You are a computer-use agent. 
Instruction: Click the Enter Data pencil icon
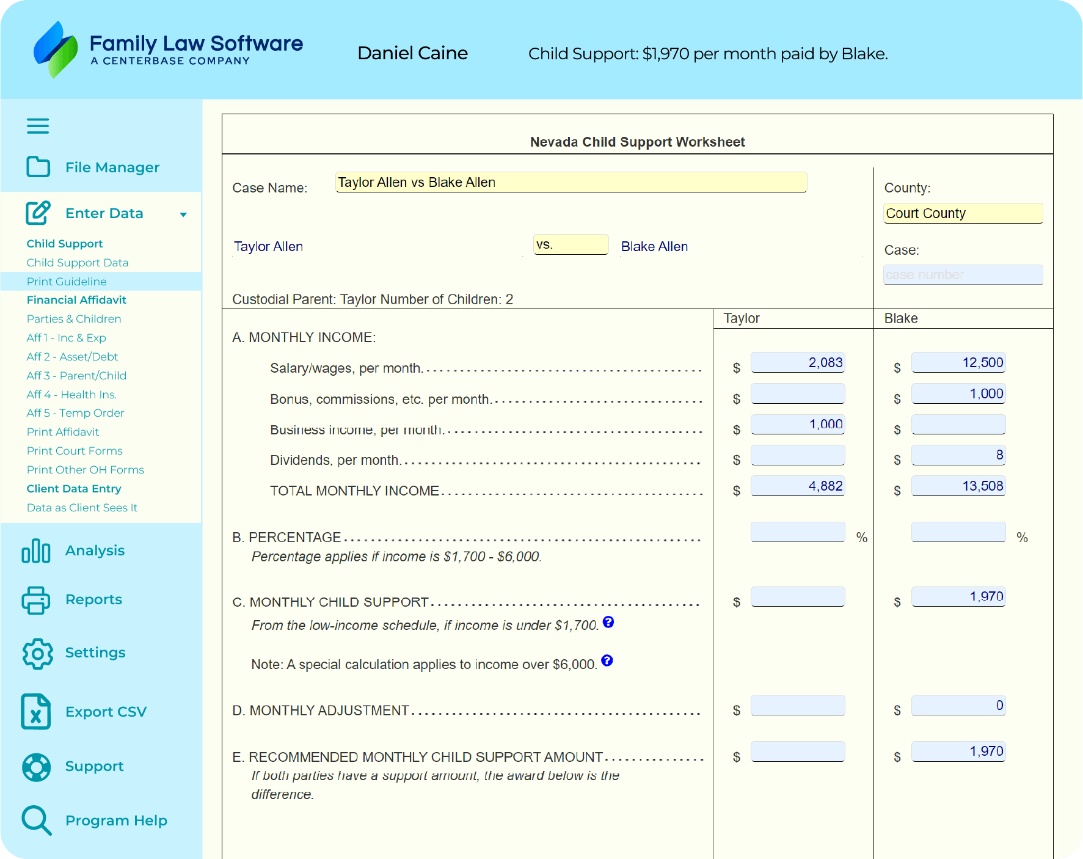(38, 213)
